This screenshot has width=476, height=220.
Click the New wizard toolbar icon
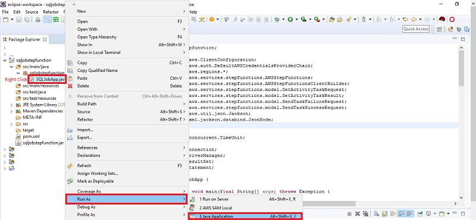tap(5, 20)
